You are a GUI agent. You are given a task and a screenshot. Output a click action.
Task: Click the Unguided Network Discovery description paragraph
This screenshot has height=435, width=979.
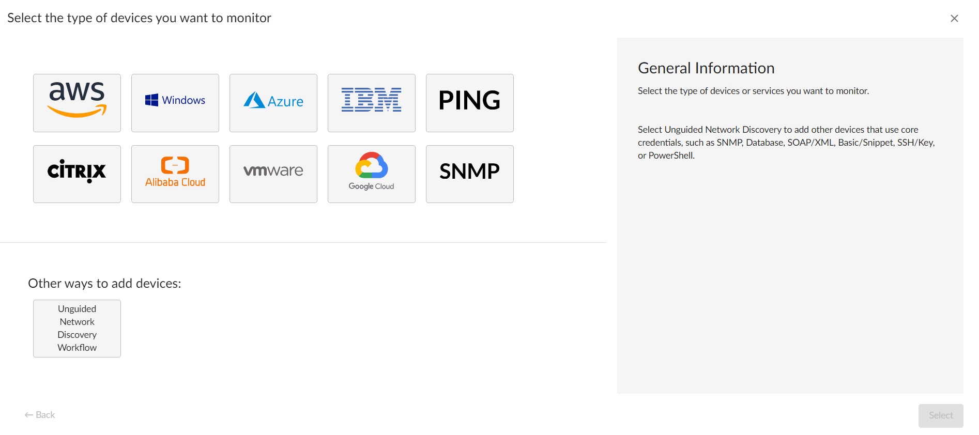point(786,143)
